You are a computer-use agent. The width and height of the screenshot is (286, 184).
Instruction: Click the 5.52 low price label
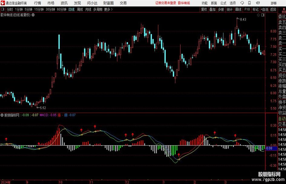click(x=43, y=108)
